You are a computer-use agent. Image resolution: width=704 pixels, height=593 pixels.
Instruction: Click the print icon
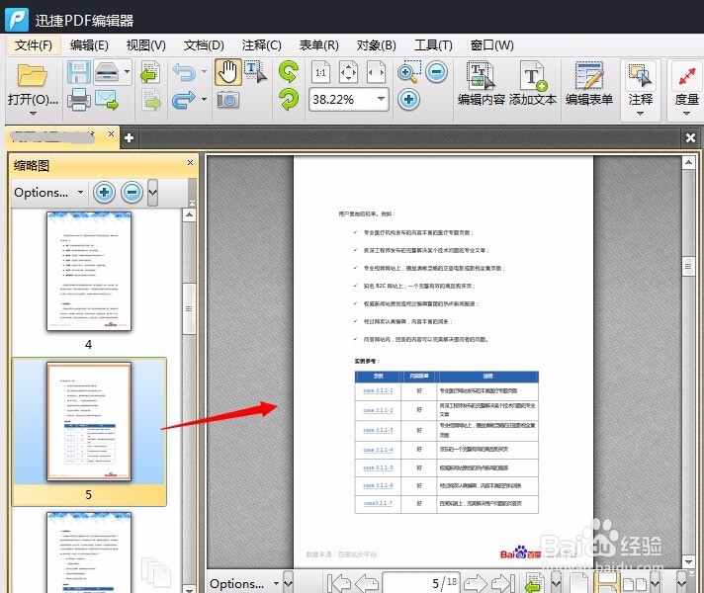pos(79,100)
